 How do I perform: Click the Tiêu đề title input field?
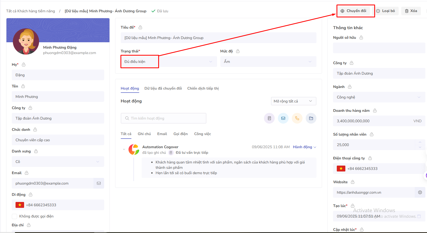click(x=218, y=38)
